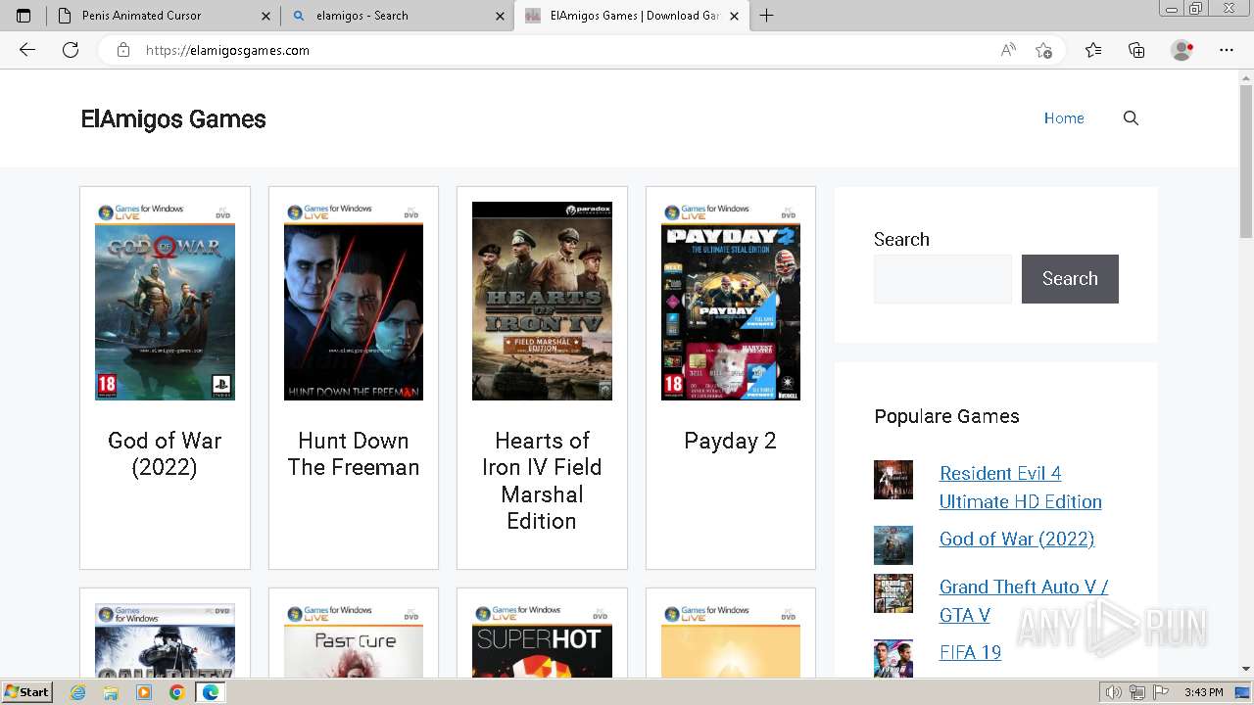Reload the page with the refresh icon
Image resolution: width=1254 pixels, height=705 pixels.
pos(71,50)
